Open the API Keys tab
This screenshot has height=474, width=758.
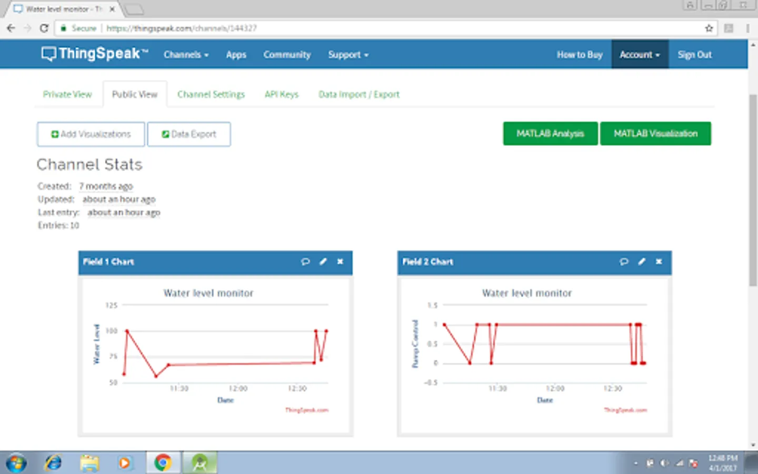pyautogui.click(x=282, y=94)
